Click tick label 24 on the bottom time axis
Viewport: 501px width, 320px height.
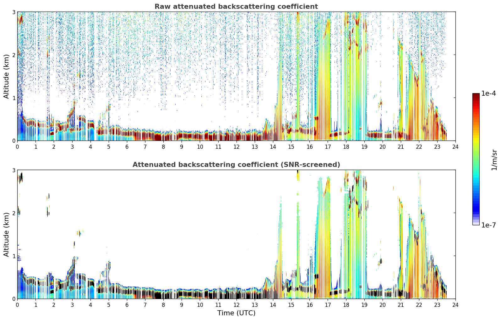pos(455,305)
